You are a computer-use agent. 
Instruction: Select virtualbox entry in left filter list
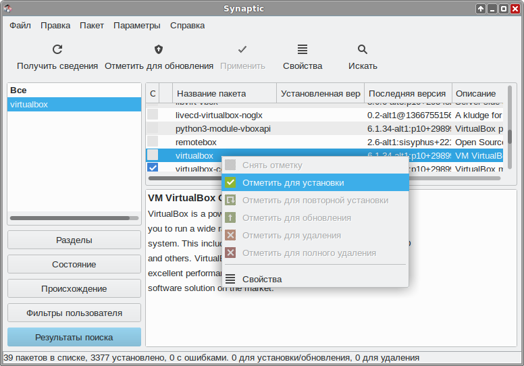pyautogui.click(x=74, y=104)
